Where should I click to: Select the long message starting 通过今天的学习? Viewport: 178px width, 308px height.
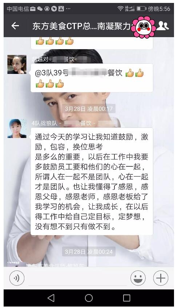click(92, 181)
